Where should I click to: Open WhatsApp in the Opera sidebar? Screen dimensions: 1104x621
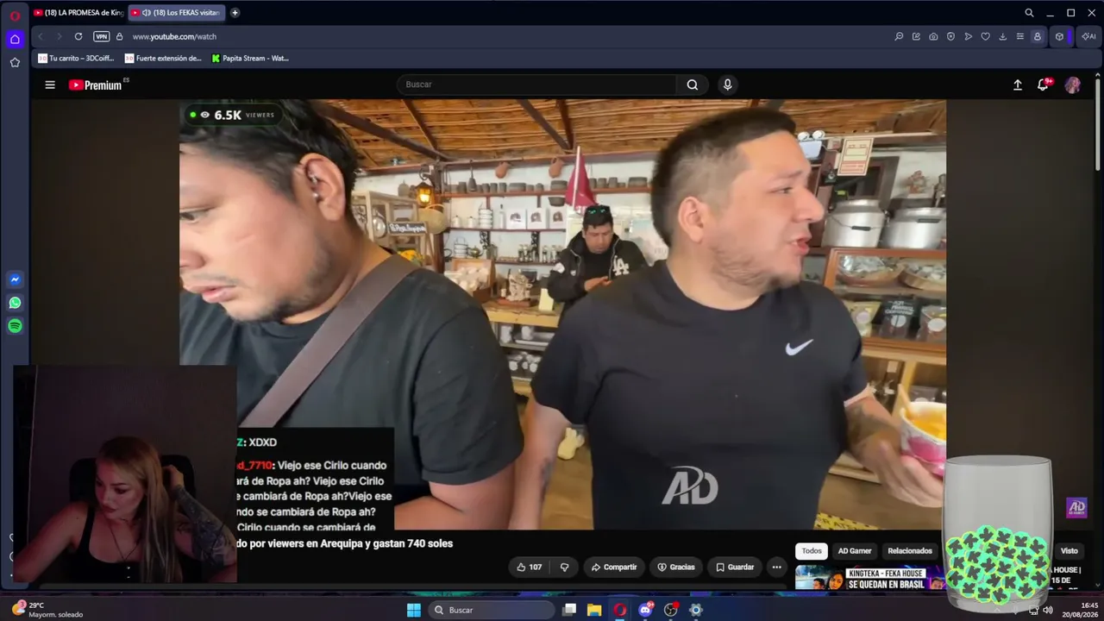(15, 303)
